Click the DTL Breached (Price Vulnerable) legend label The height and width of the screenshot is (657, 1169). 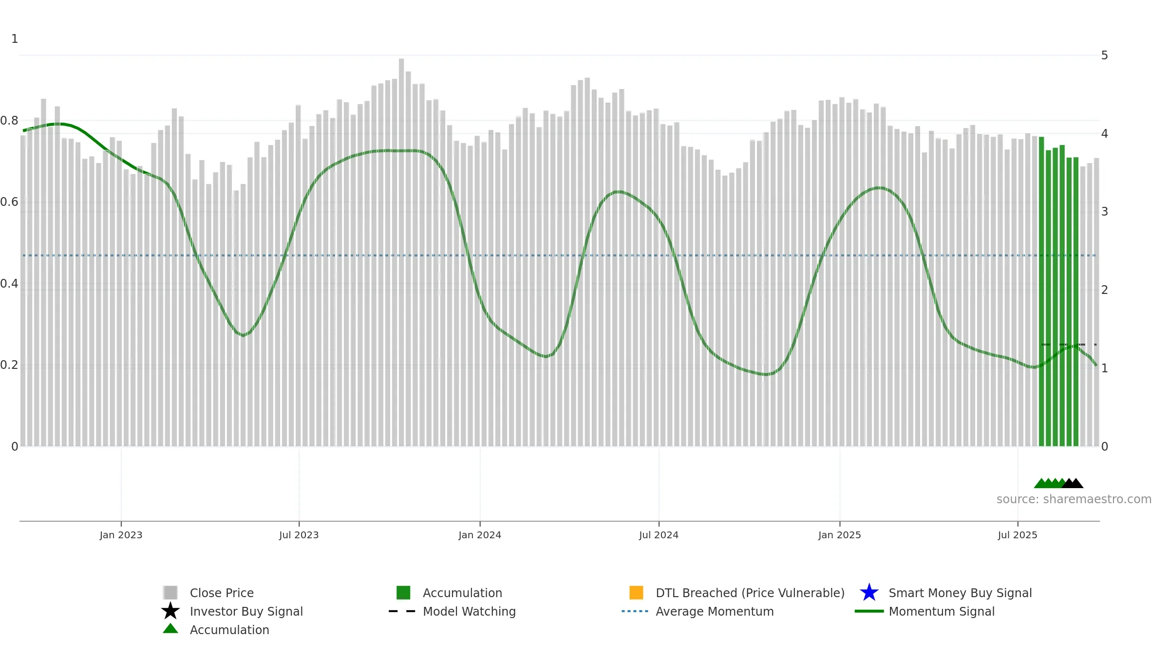(x=750, y=593)
